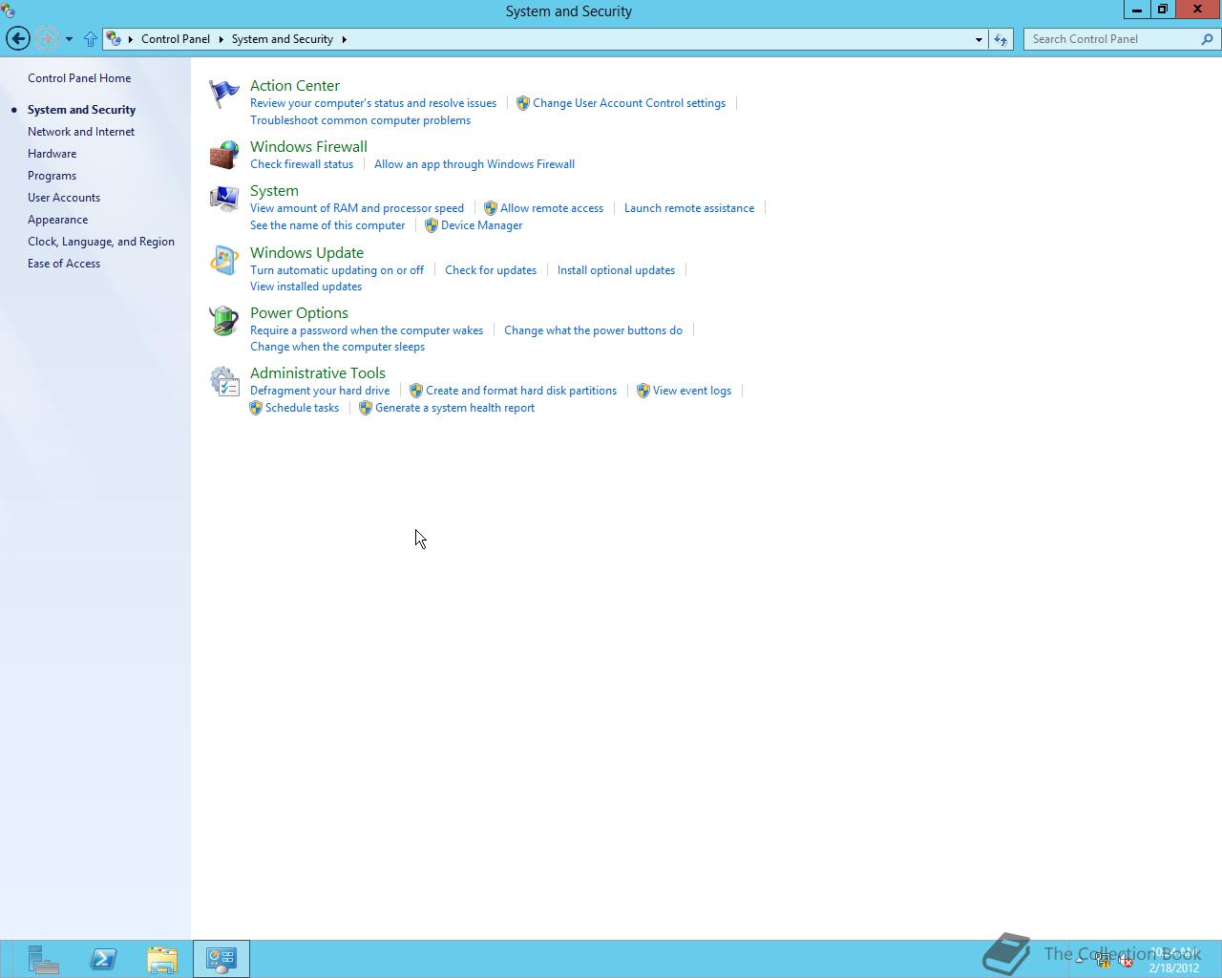This screenshot has width=1222, height=978.
Task: View installed updates
Action: 305,287
